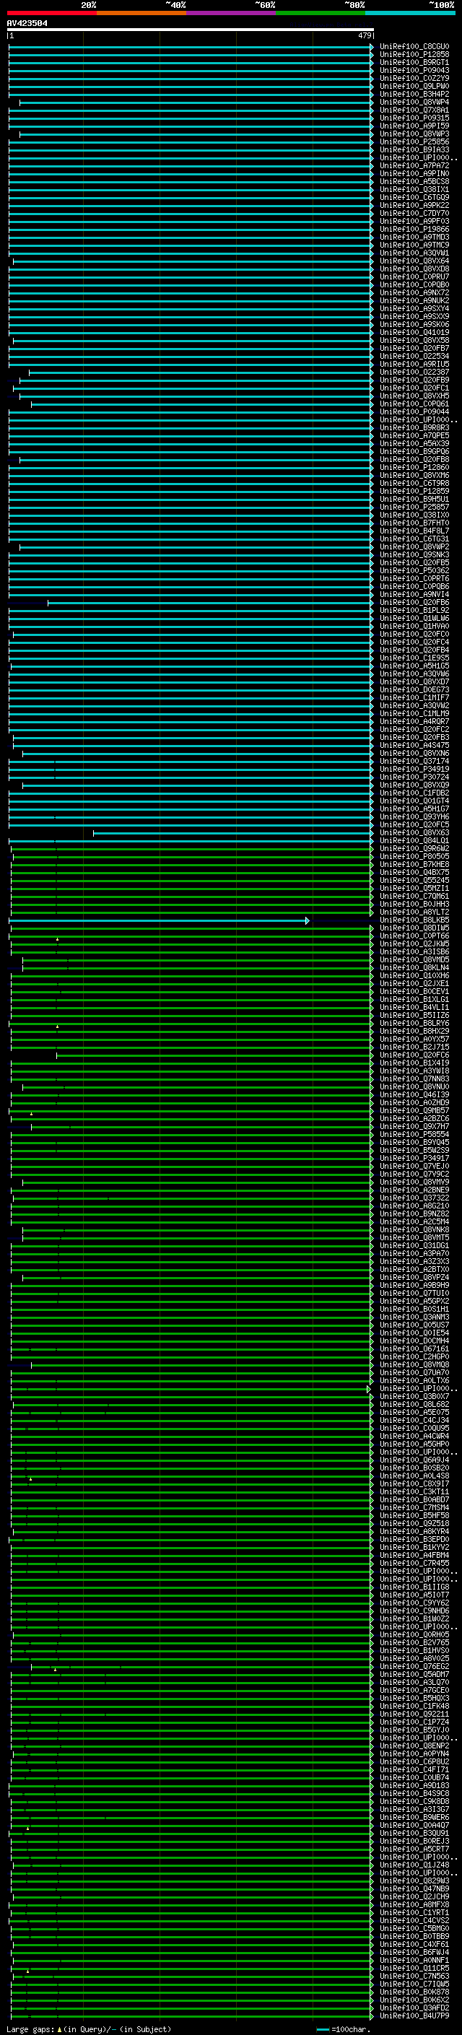Select UniRef100_P80505 label

coord(414,856)
